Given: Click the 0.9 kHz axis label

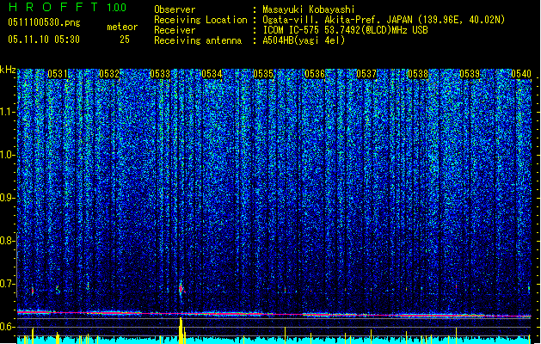Looking at the screenshot, I should (x=7, y=198).
